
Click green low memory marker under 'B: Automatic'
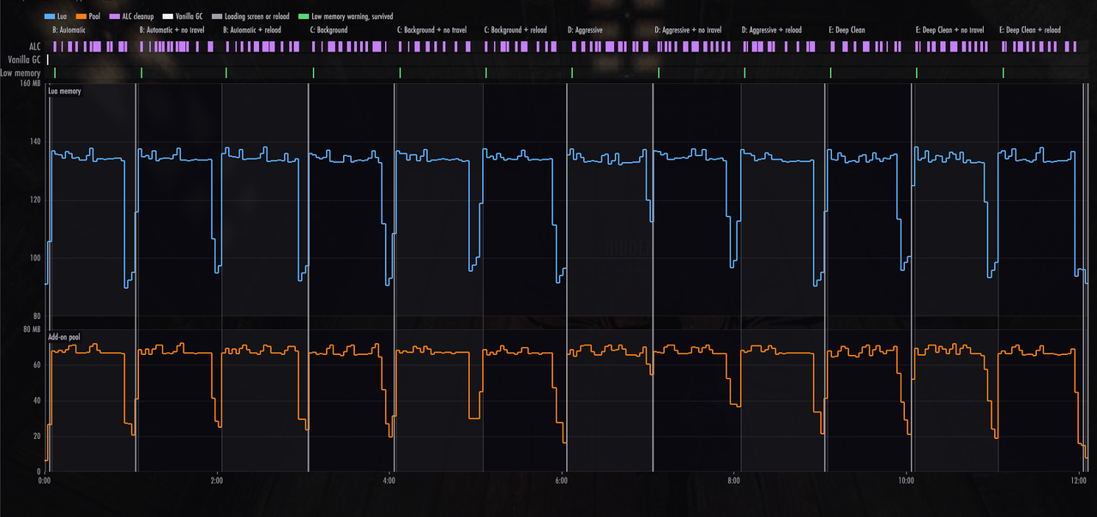pos(55,73)
